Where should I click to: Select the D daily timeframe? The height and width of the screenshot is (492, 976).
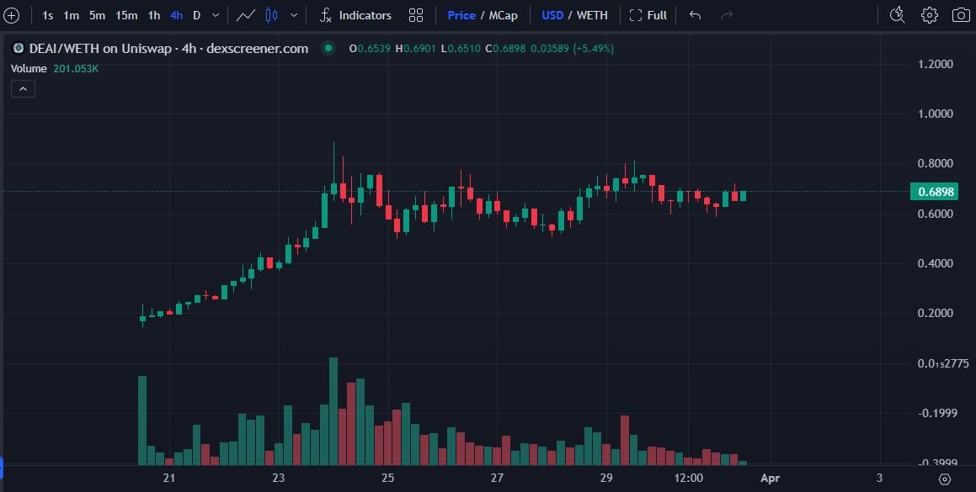click(197, 15)
